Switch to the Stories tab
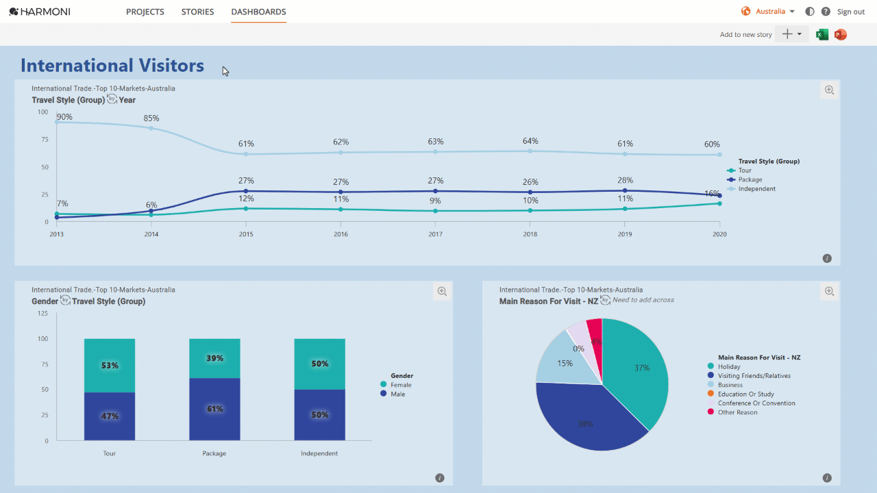Screen dimensions: 877x493 tap(197, 12)
